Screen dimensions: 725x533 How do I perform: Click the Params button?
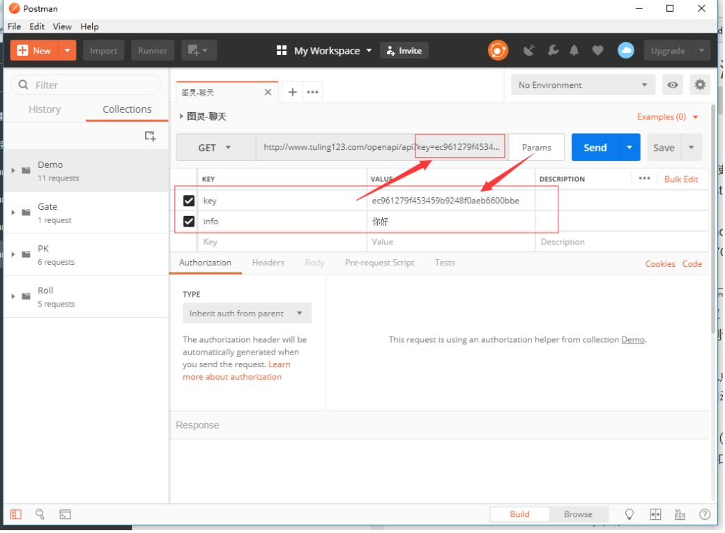(x=536, y=148)
